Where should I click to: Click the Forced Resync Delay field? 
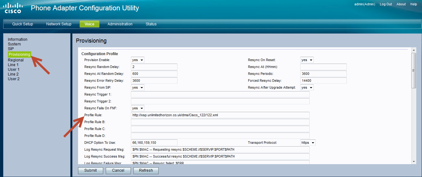[324, 81]
